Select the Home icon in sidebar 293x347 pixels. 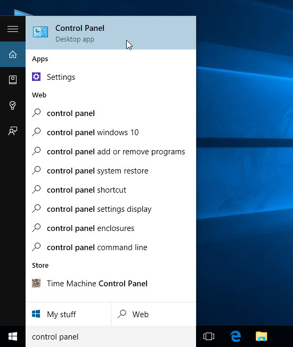click(13, 54)
